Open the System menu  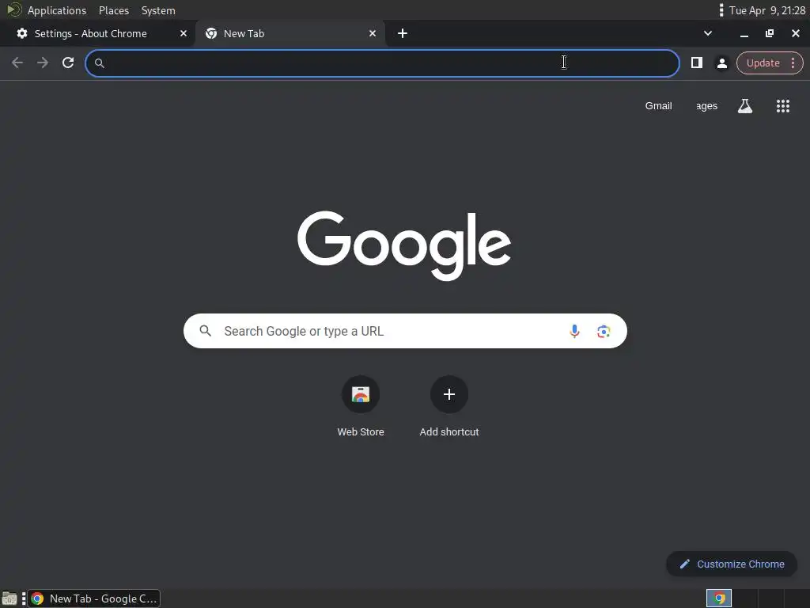158,10
